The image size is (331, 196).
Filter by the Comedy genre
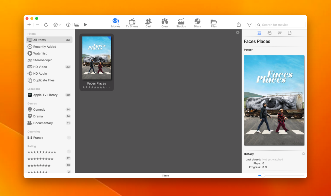(x=49, y=109)
